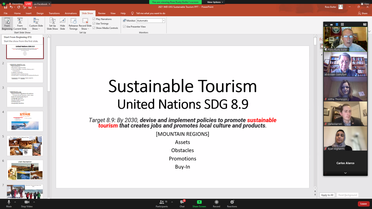Select Byan Alghanmi video tile
372x209 pixels.
pyautogui.click(x=345, y=138)
